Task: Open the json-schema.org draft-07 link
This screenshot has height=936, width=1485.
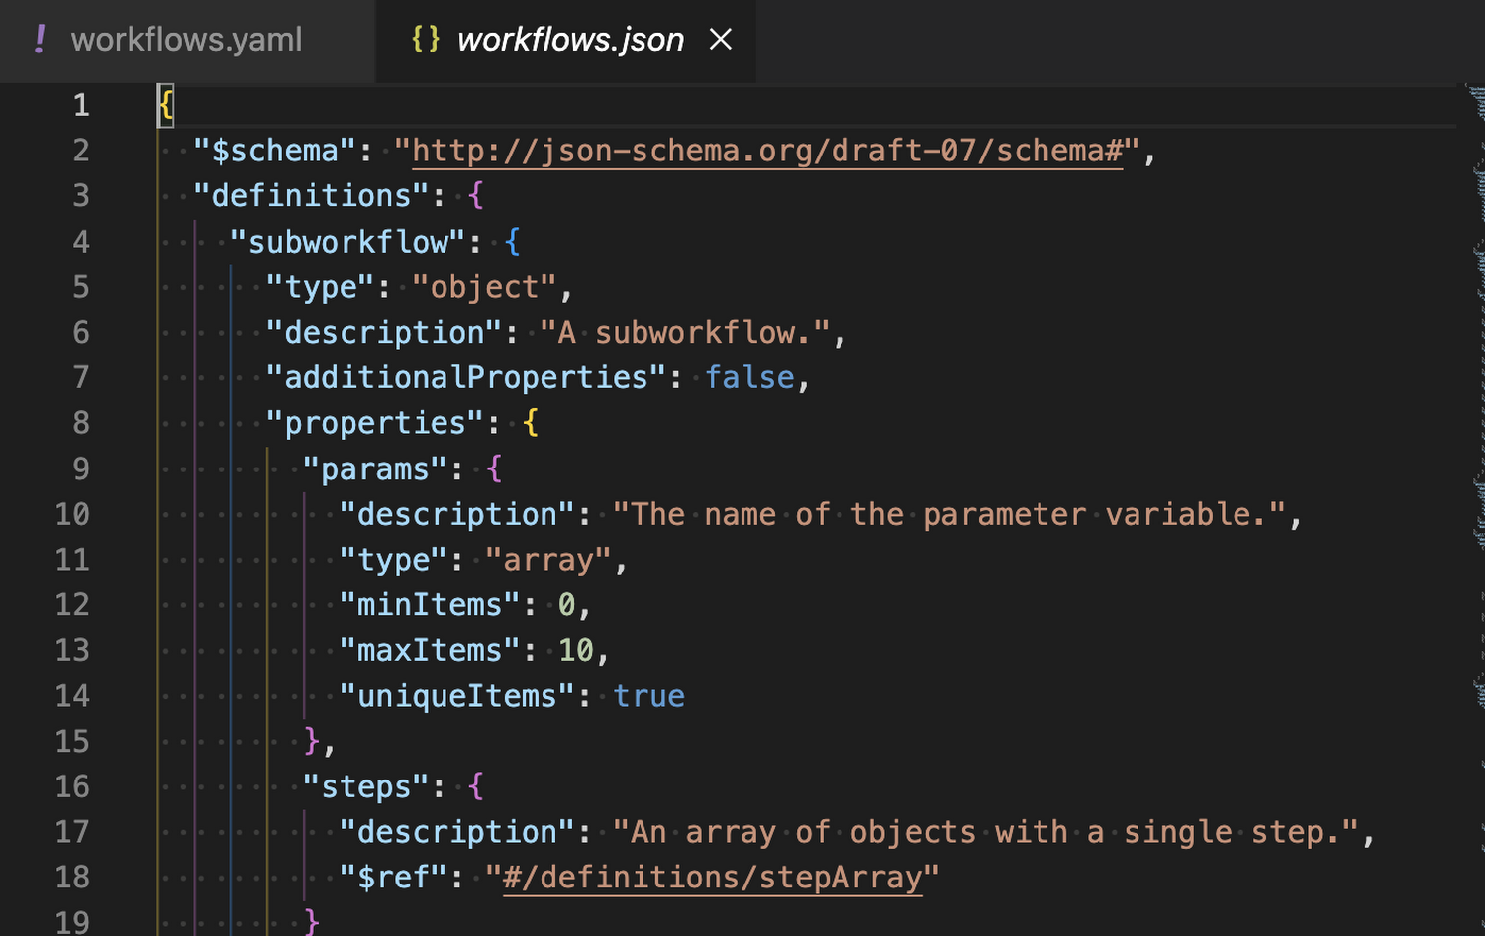Action: [767, 151]
